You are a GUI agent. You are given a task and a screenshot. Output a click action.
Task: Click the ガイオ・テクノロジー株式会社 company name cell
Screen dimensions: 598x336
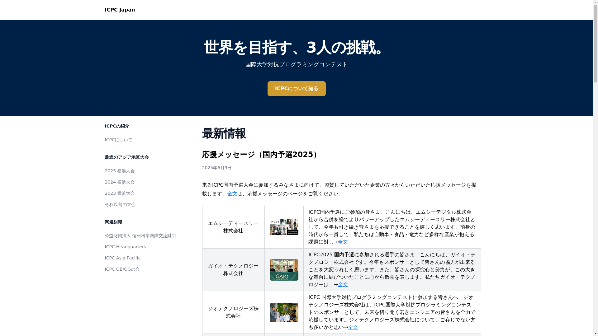(x=233, y=270)
